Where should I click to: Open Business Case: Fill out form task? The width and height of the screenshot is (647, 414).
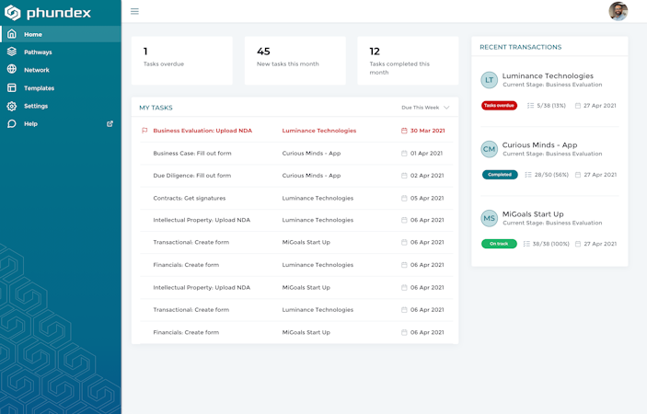click(192, 153)
